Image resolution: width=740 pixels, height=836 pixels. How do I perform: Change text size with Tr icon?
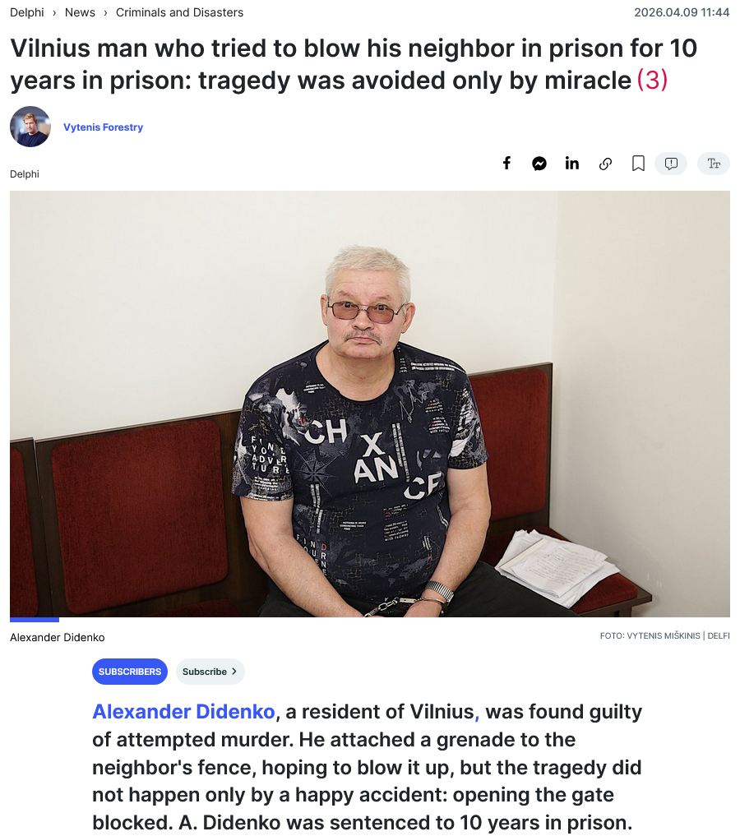click(714, 163)
